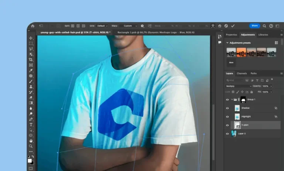Toggle lock transparent pixels

coord(233,92)
